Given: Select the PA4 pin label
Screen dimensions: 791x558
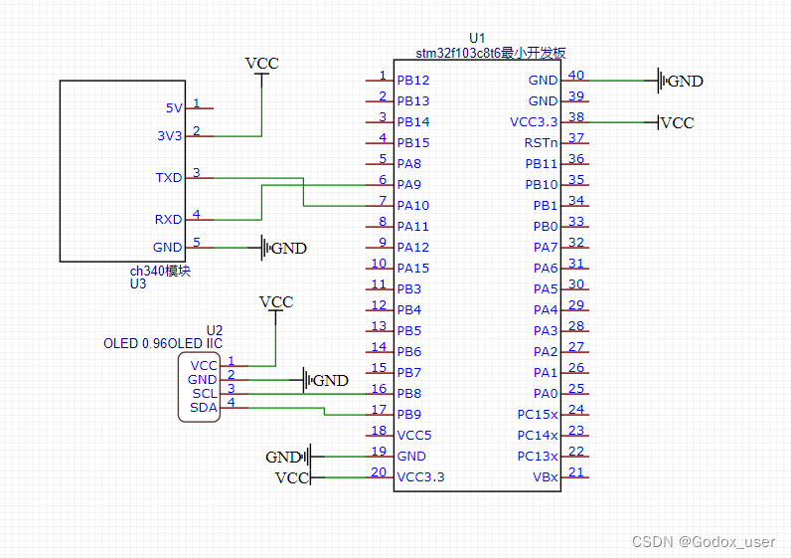Looking at the screenshot, I should point(546,310).
